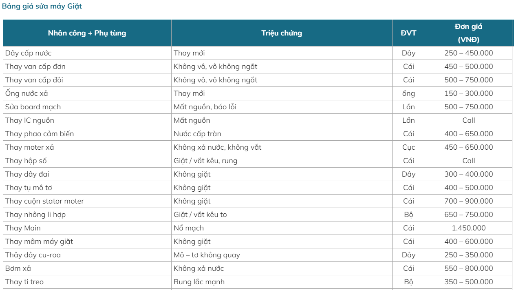The image size is (514, 290).
Task: Select the 'Đơn giá (VNĐ)' column header
Action: point(468,33)
